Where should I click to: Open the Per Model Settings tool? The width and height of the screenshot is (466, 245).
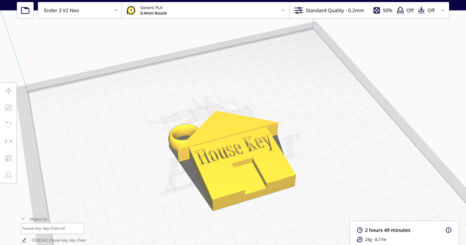[9, 158]
